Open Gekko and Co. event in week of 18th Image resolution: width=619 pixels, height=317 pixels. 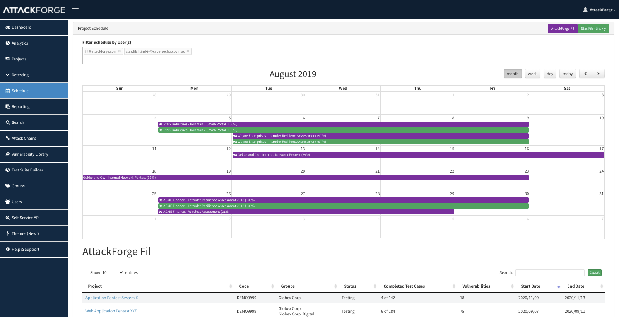[x=306, y=178]
